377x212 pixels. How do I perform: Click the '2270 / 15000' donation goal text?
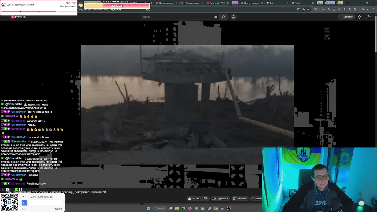coord(42,197)
